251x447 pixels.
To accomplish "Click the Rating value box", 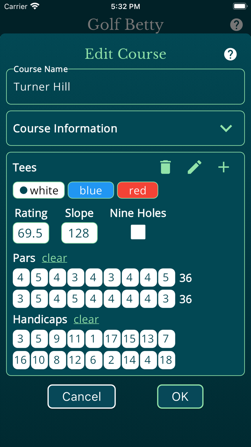I will point(31,233).
